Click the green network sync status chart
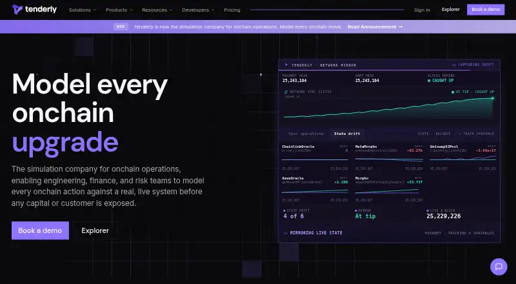Screen dimensions: 516x284 (389, 108)
